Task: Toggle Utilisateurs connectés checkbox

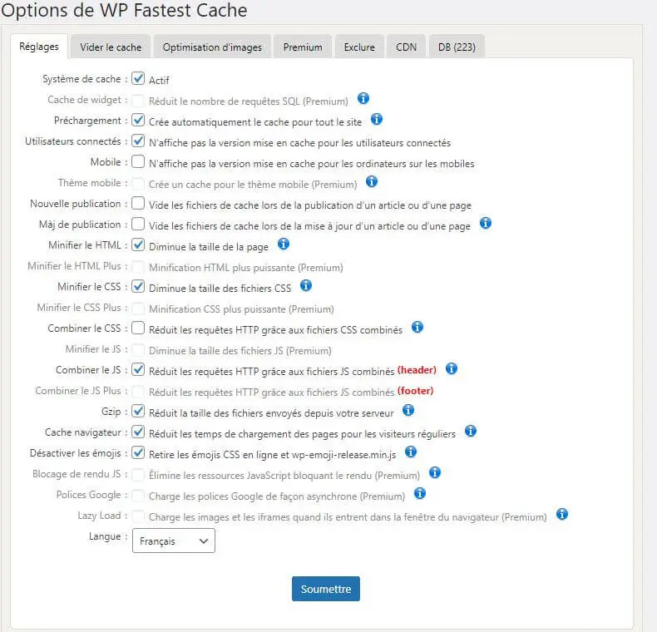Action: coord(138,141)
